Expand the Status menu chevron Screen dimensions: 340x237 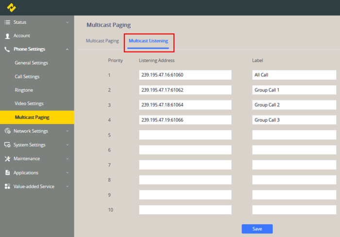click(x=67, y=22)
